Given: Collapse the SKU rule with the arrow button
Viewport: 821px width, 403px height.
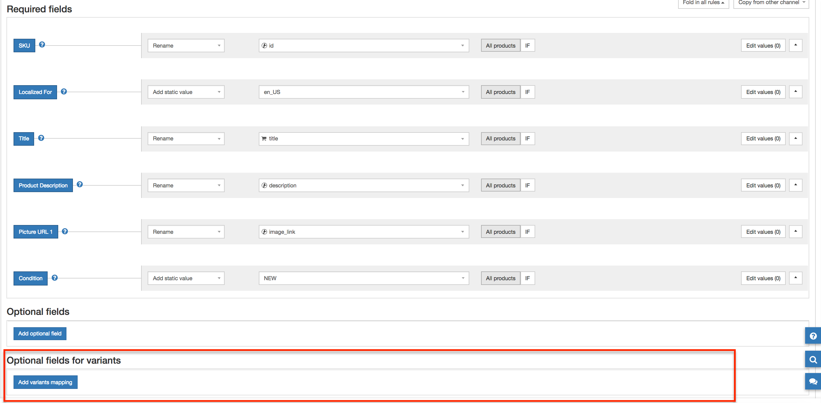Looking at the screenshot, I should (x=795, y=45).
